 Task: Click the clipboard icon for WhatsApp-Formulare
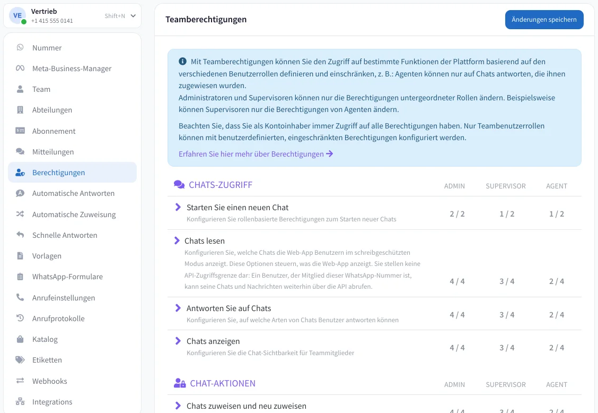[20, 276]
